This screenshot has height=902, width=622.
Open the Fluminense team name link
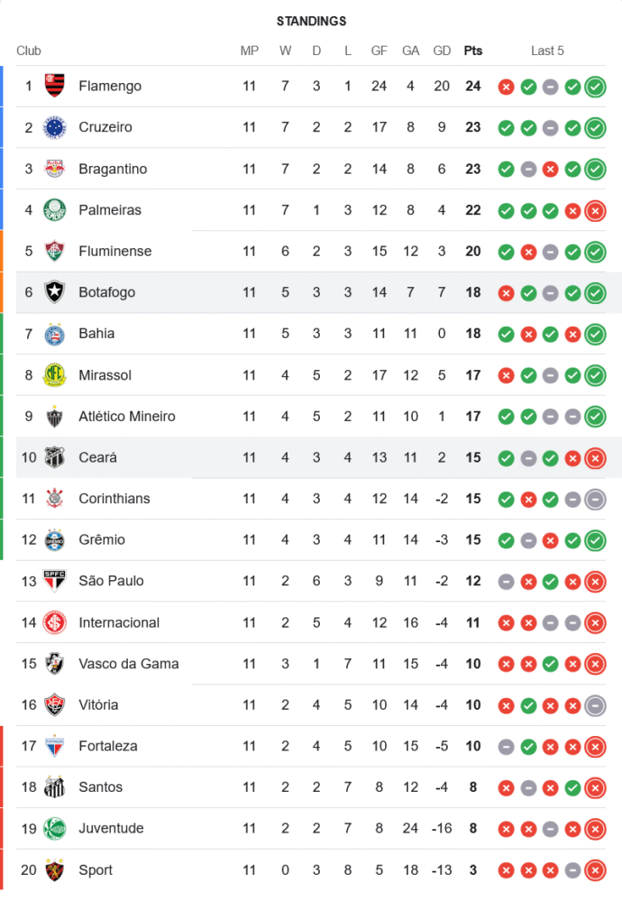pyautogui.click(x=115, y=252)
